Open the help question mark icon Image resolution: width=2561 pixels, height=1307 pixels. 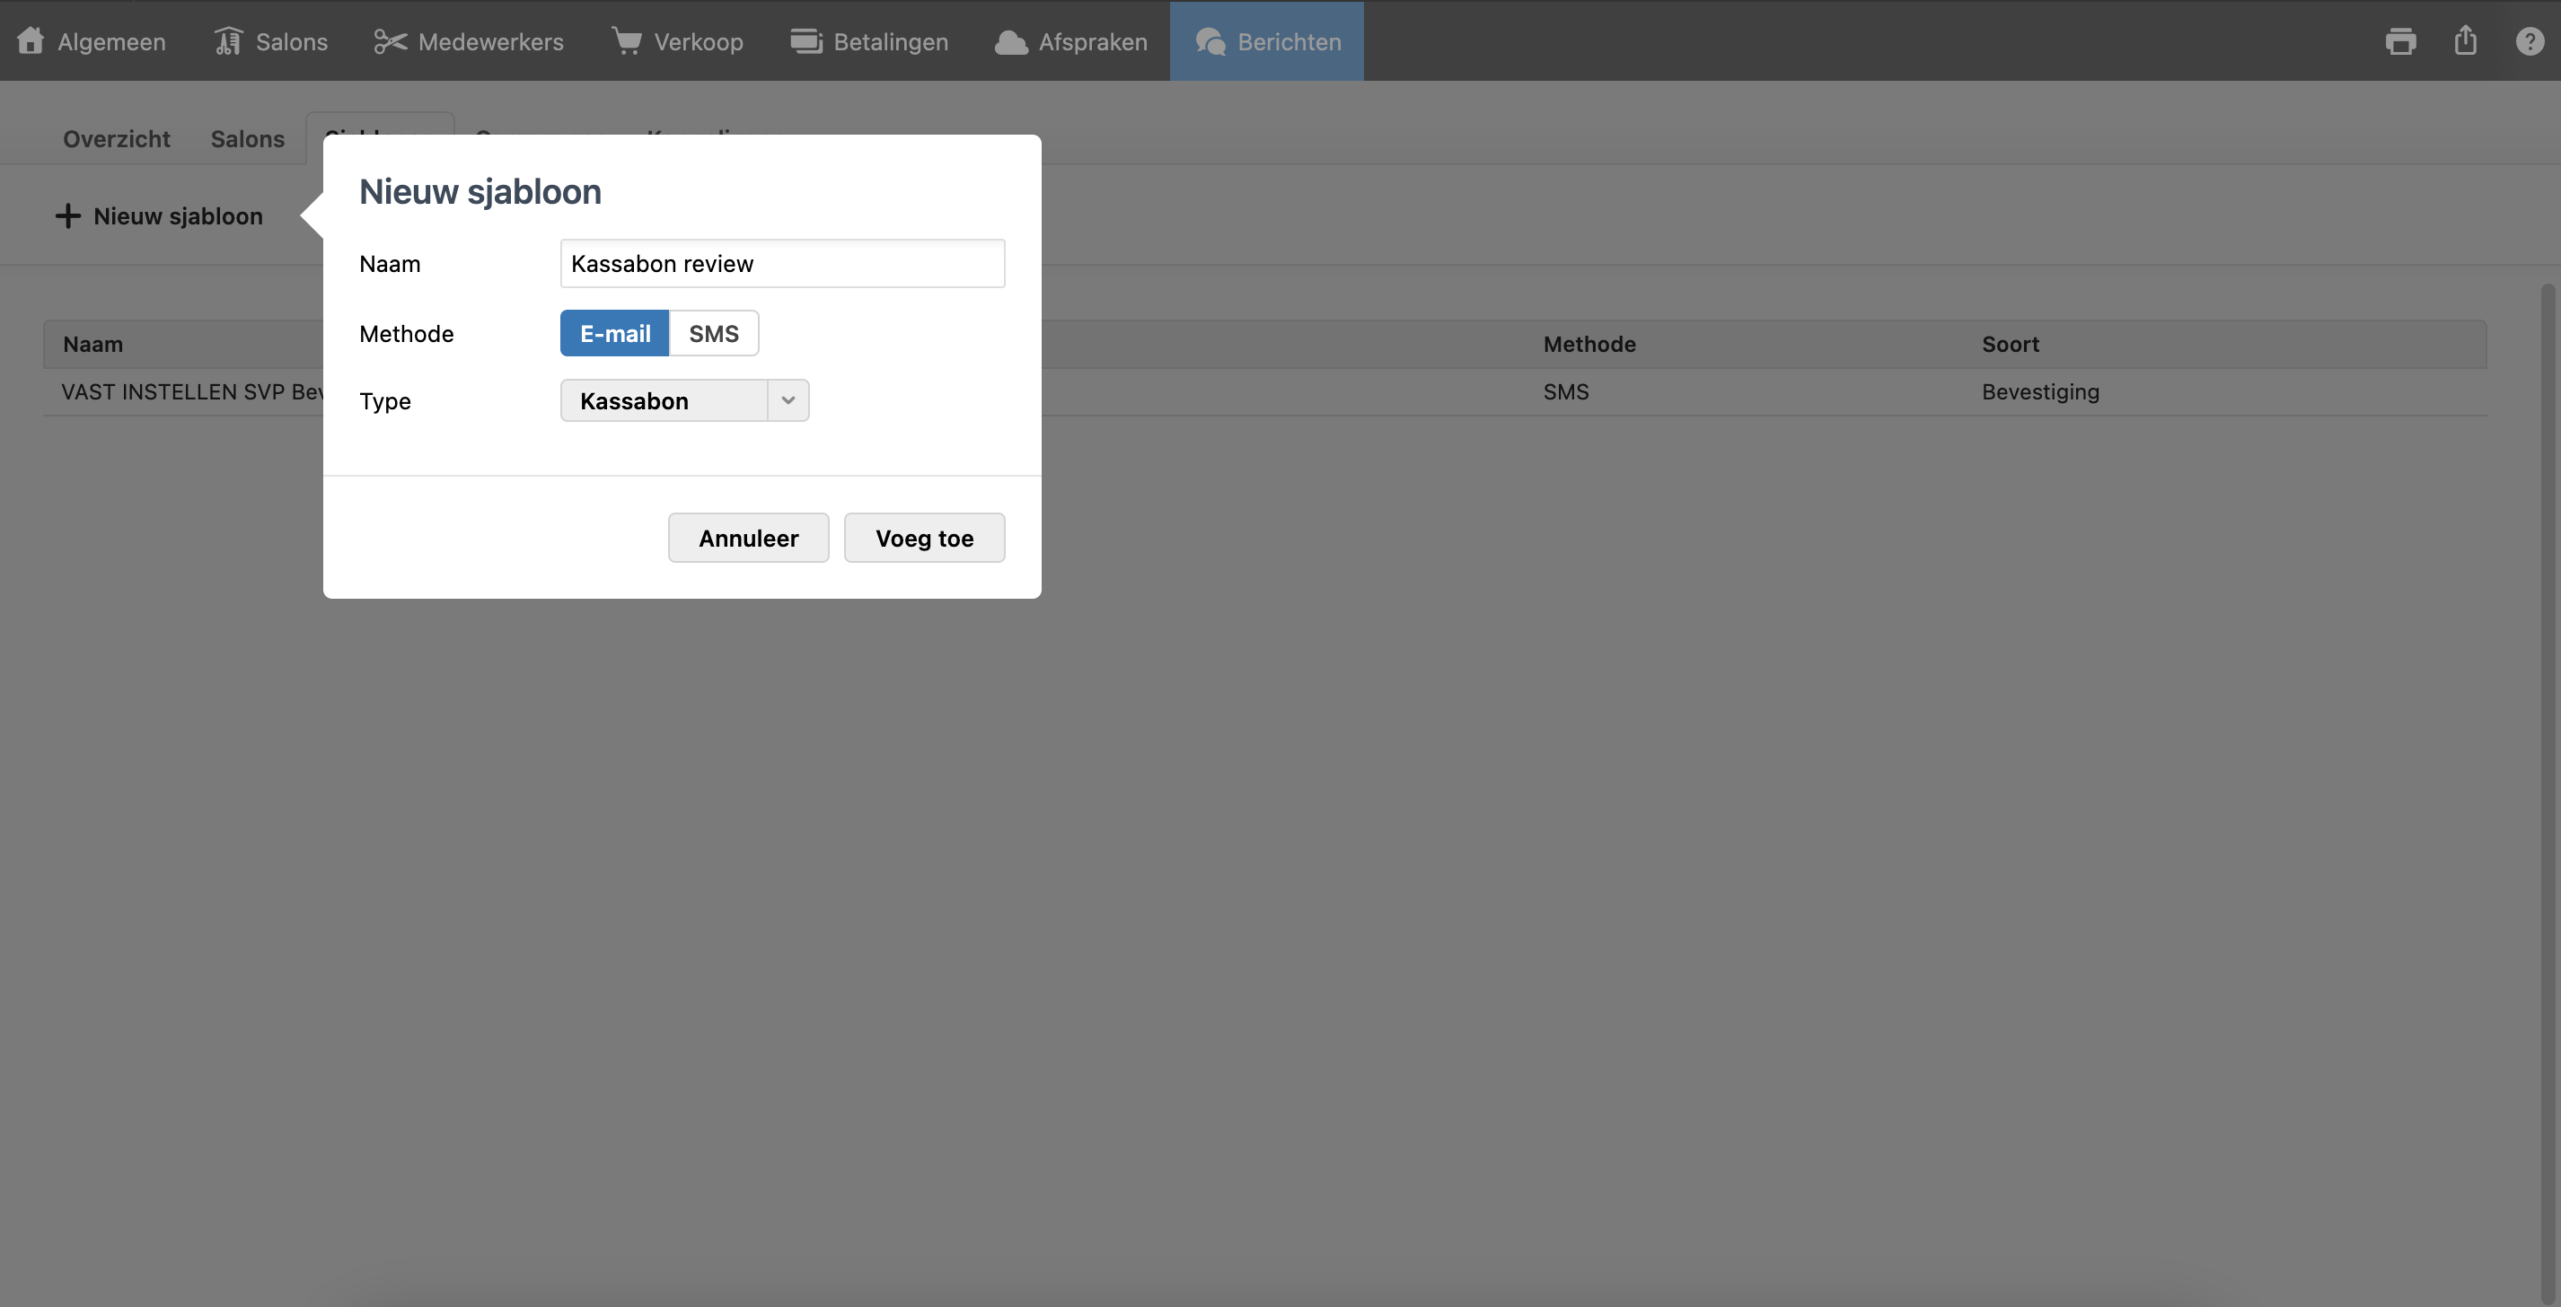[2530, 40]
